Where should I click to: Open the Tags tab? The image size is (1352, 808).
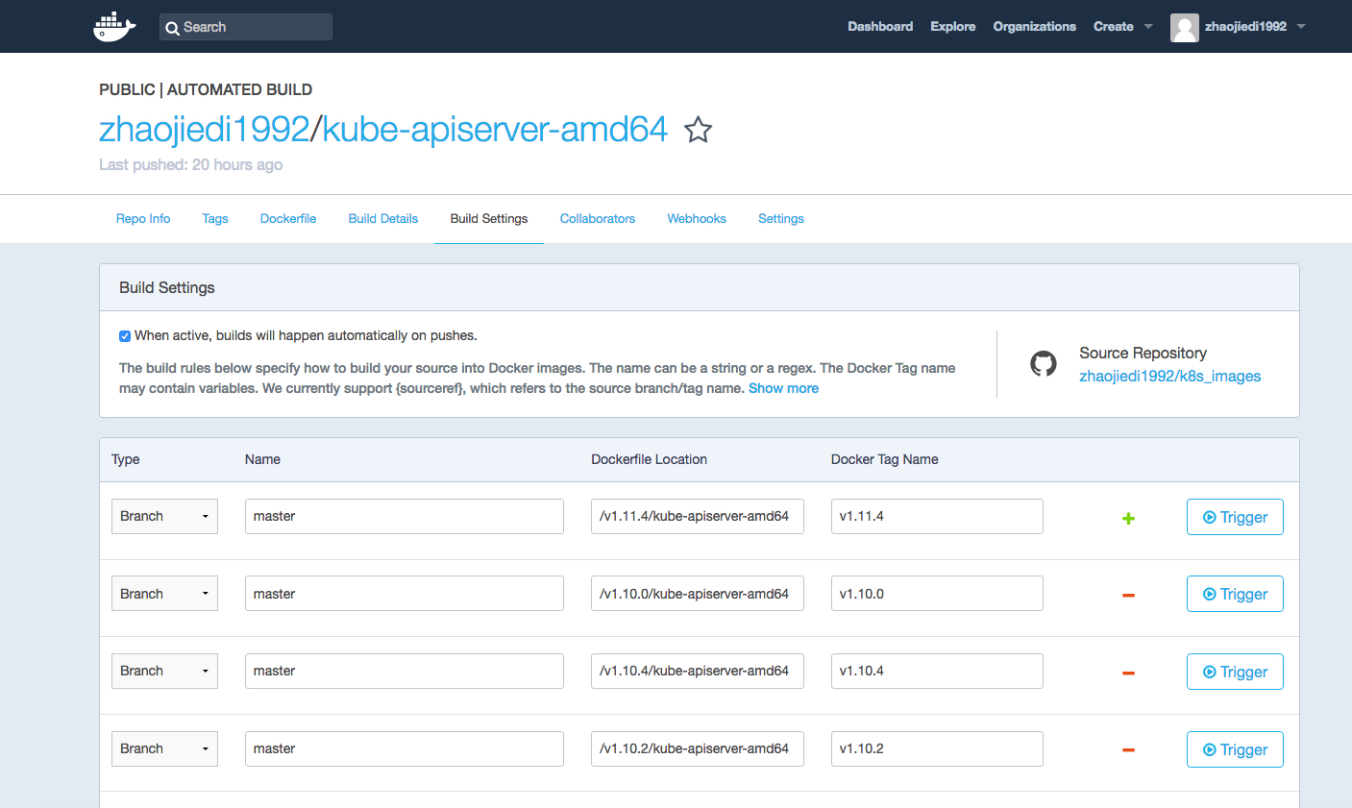coord(215,219)
